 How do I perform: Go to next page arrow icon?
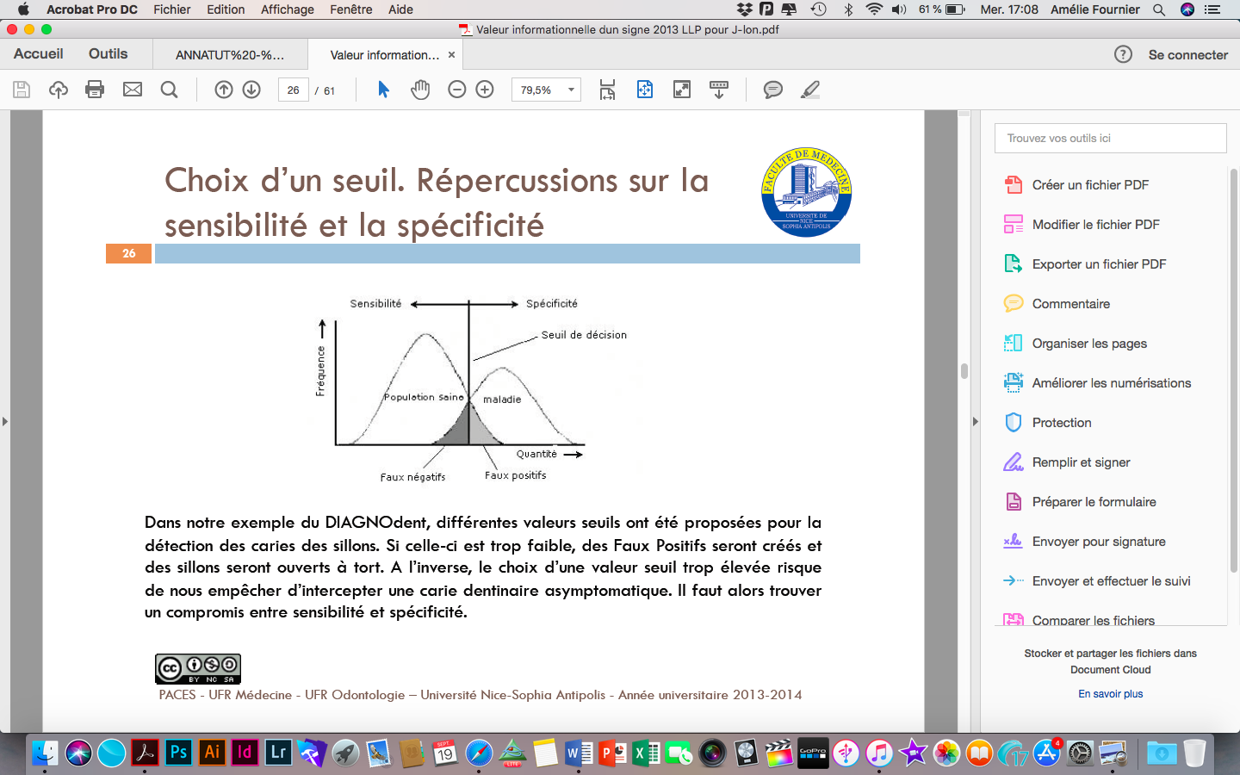click(251, 90)
